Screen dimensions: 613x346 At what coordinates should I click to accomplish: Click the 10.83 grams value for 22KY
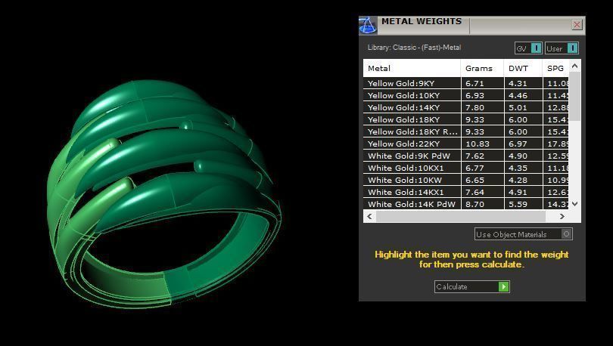pos(482,144)
